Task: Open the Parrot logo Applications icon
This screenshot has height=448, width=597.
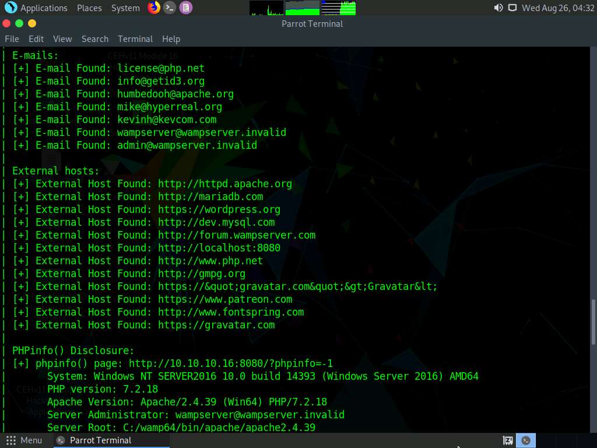Action: click(x=10, y=7)
